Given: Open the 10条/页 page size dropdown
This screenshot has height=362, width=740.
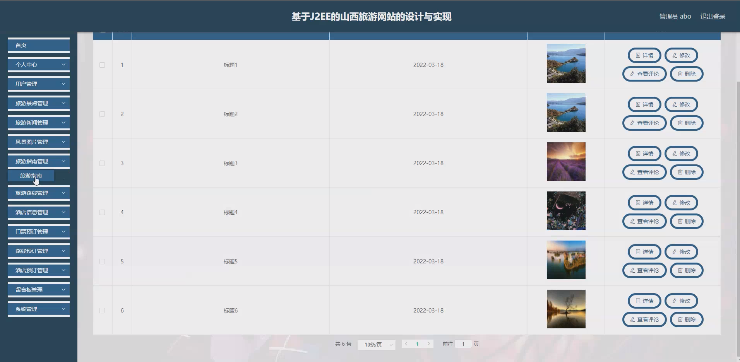Looking at the screenshot, I should pyautogui.click(x=376, y=344).
